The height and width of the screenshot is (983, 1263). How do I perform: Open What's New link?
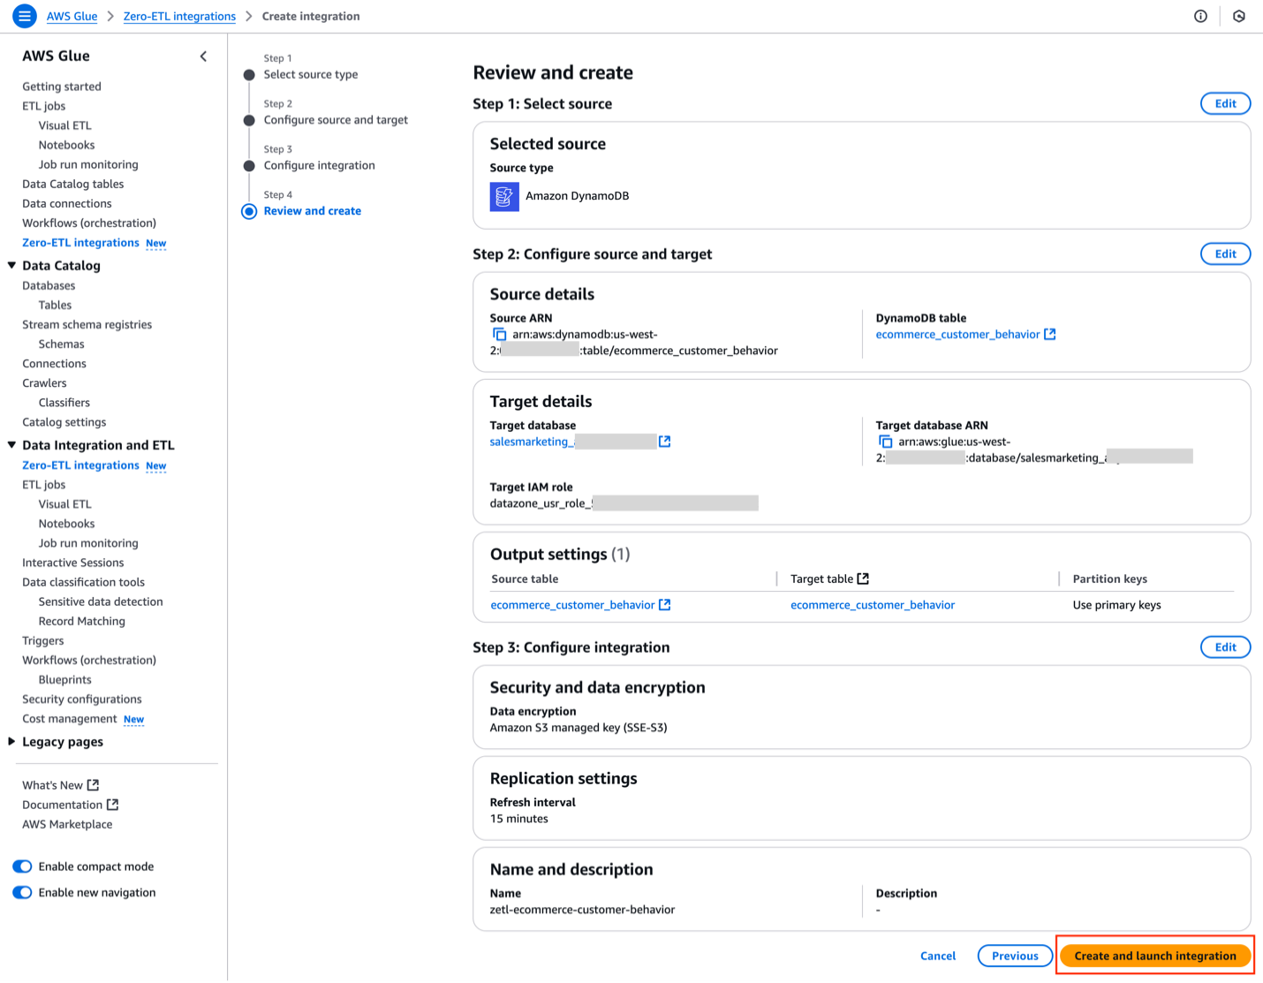52,785
